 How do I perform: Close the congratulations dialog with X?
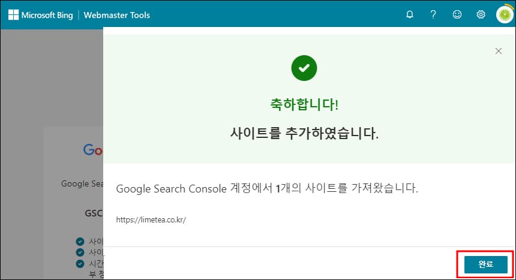499,51
